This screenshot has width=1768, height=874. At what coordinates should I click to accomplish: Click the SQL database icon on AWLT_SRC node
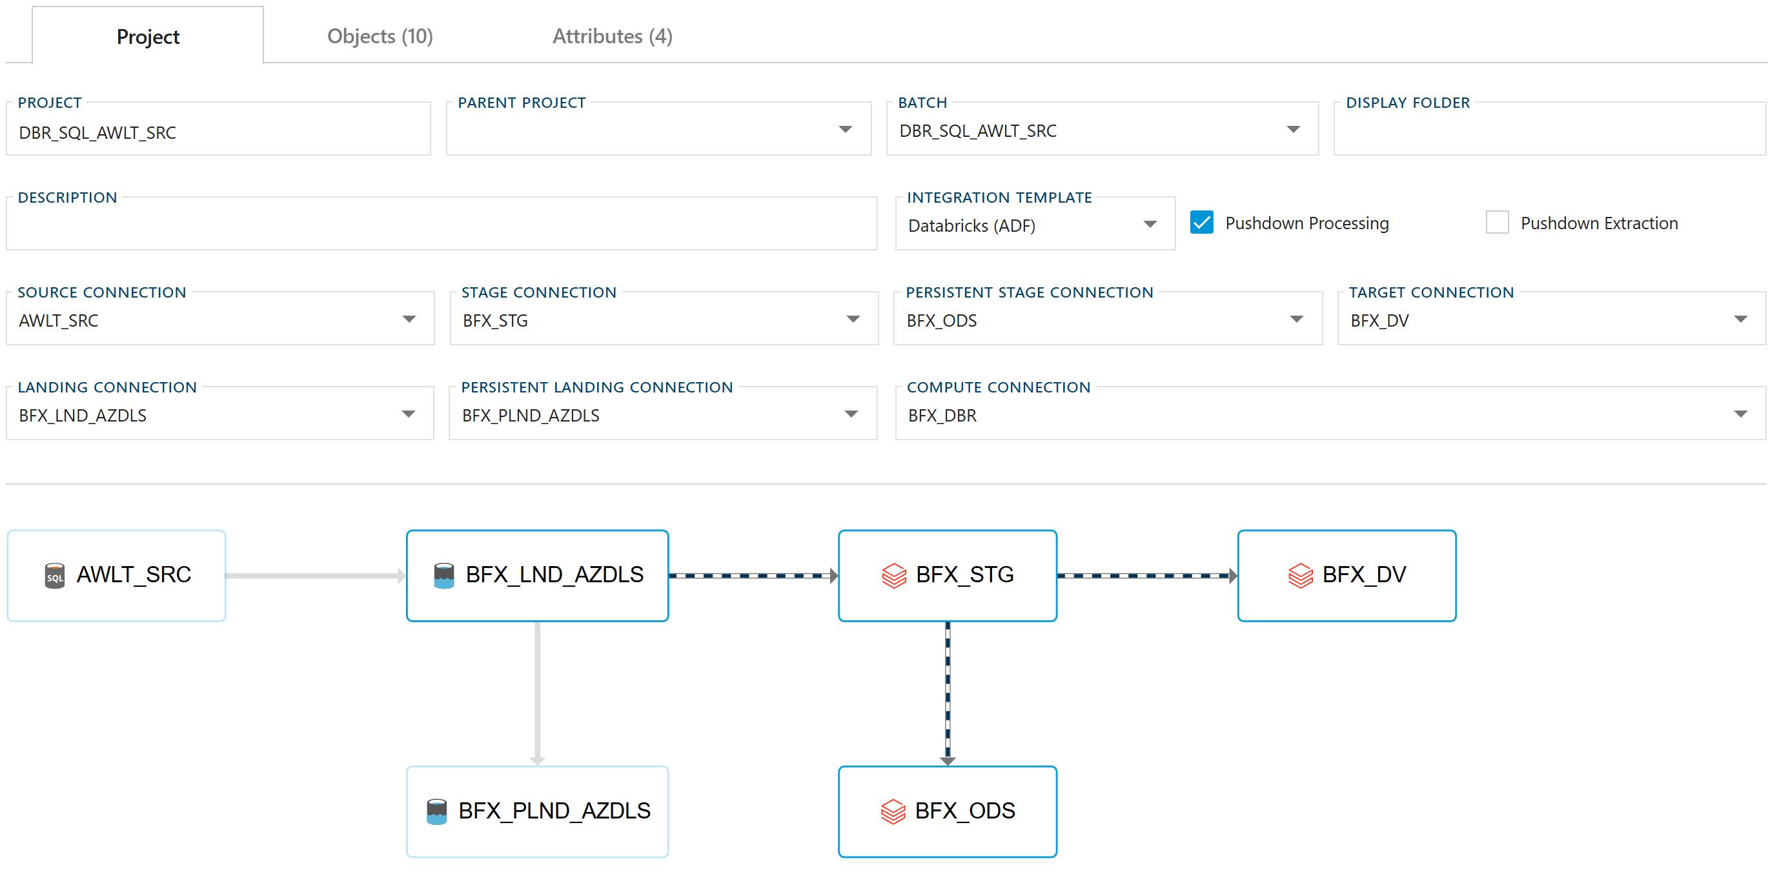[54, 575]
